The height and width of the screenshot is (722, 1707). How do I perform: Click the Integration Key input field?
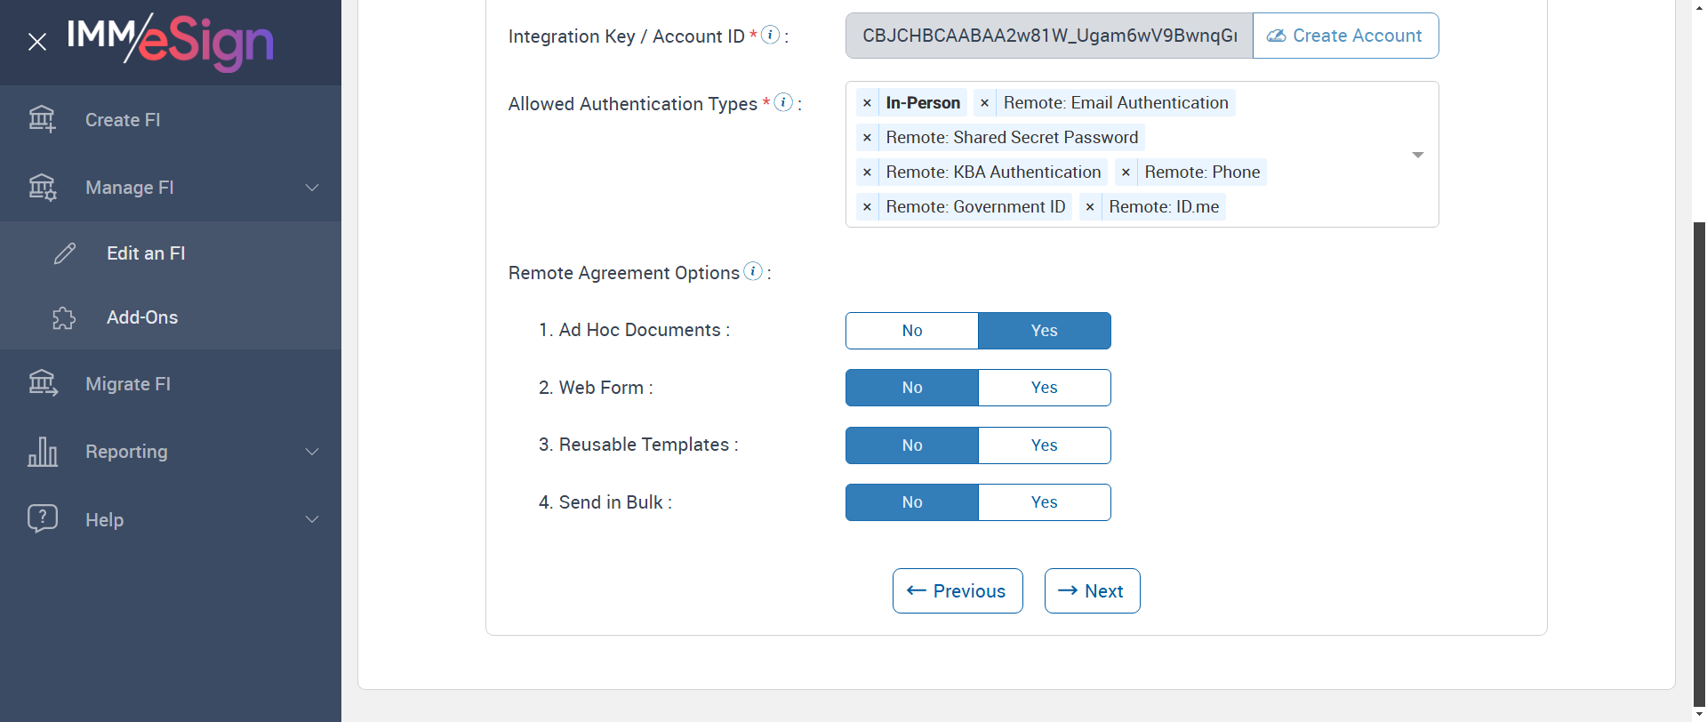[x=1049, y=36]
